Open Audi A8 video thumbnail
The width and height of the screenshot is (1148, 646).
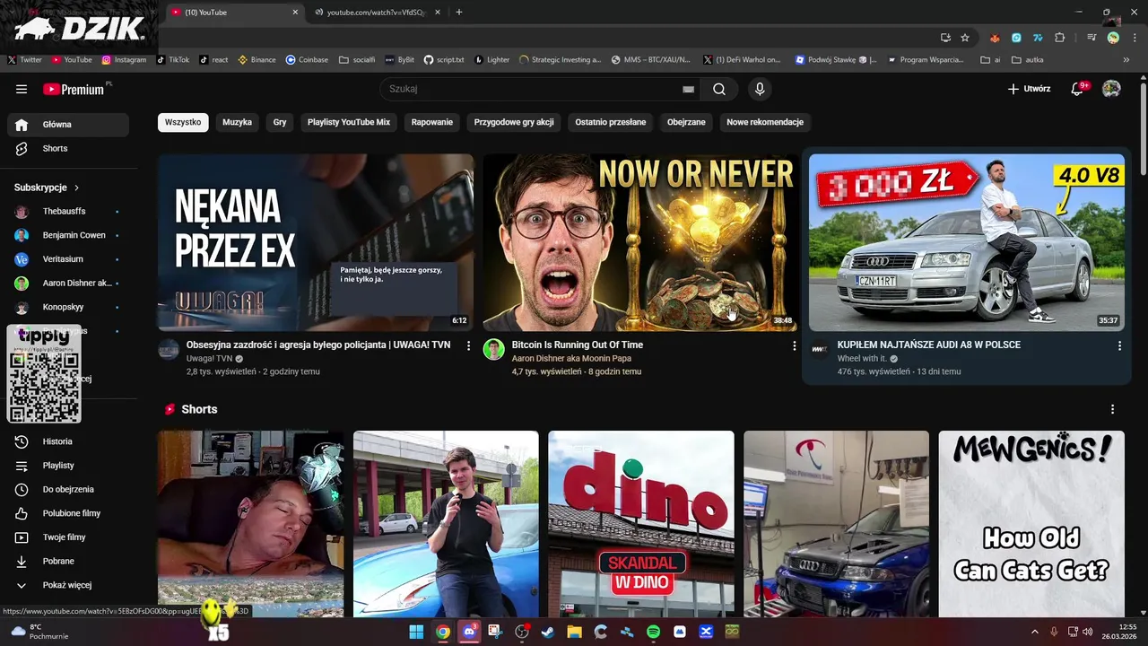pos(967,242)
